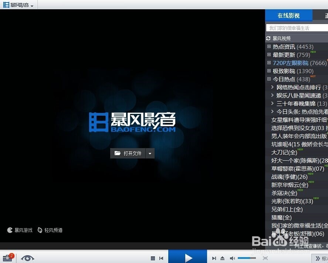Play 草帽警察(霍思燕)(07) from the list
328x263 pixels.
(298, 168)
